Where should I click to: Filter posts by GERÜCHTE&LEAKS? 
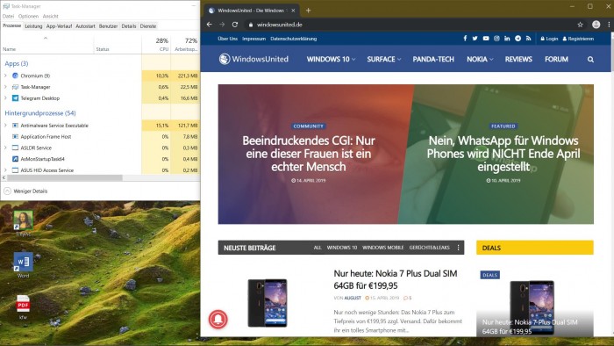tap(430, 248)
